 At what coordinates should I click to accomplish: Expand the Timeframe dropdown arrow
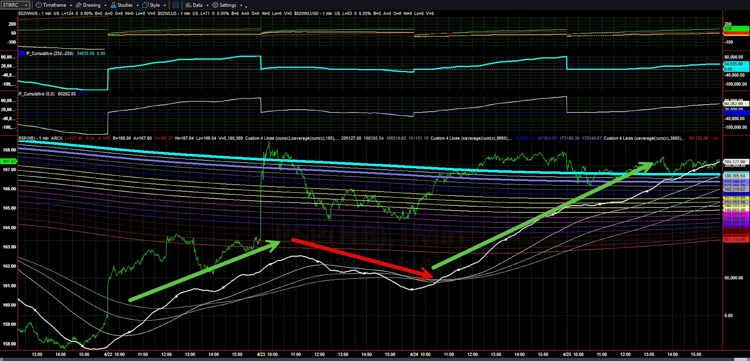71,6
